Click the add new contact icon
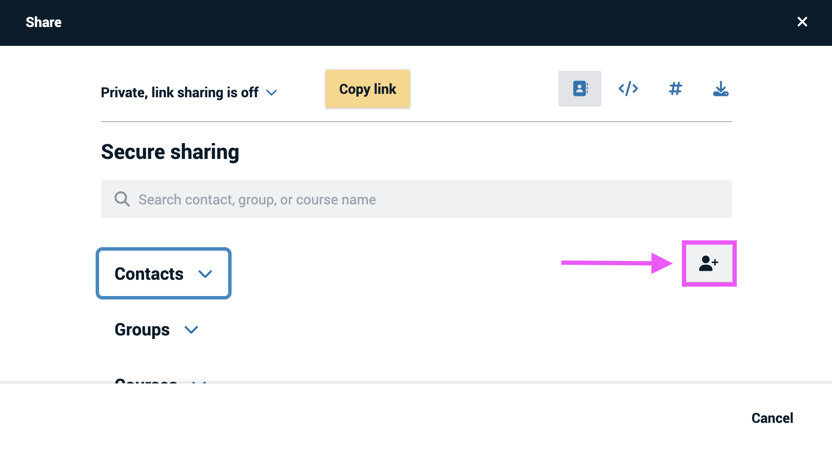 click(709, 263)
